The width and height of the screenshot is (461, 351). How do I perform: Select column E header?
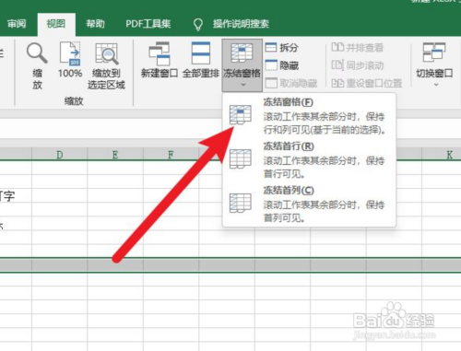tap(115, 155)
